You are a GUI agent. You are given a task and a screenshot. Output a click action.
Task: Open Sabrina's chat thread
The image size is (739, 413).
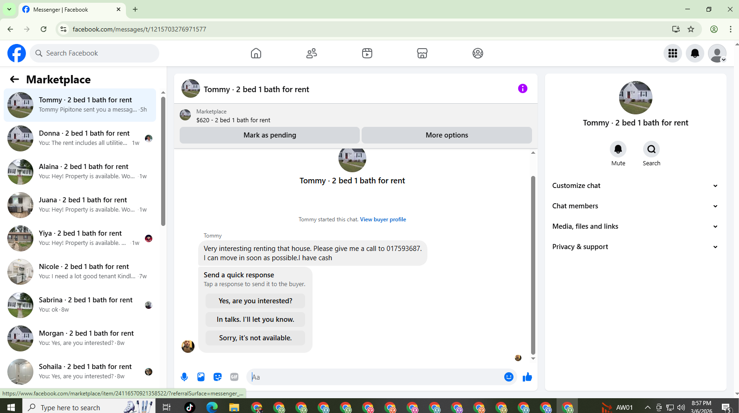[80, 305]
